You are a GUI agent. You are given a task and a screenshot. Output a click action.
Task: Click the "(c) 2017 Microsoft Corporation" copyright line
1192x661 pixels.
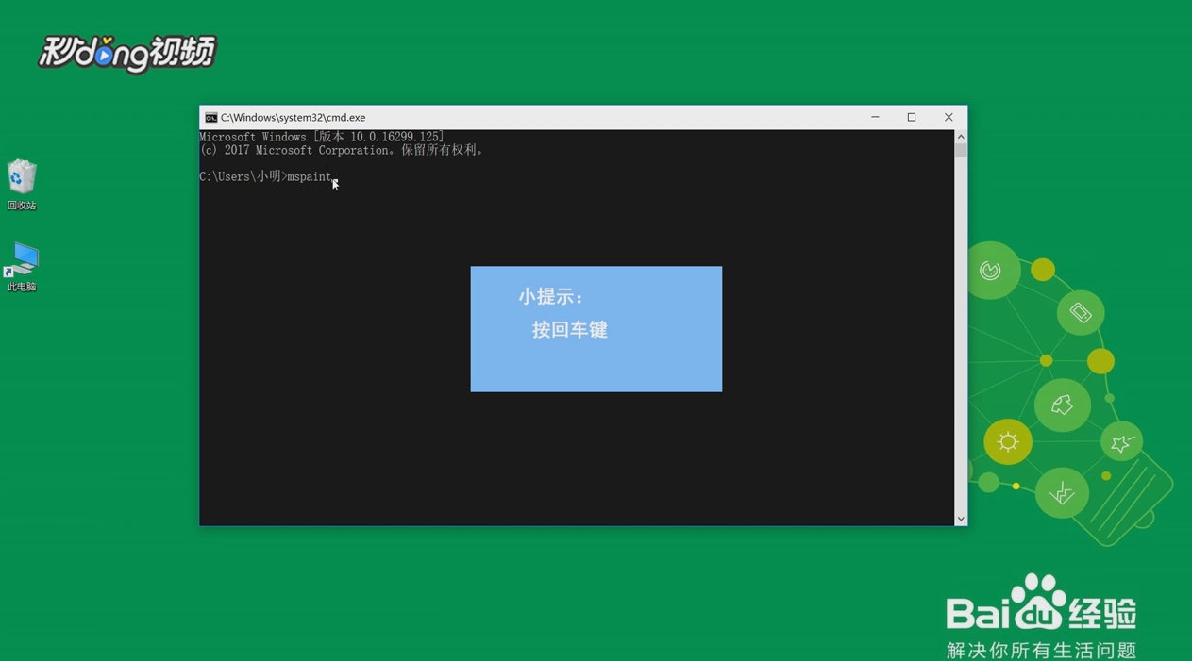coord(342,150)
